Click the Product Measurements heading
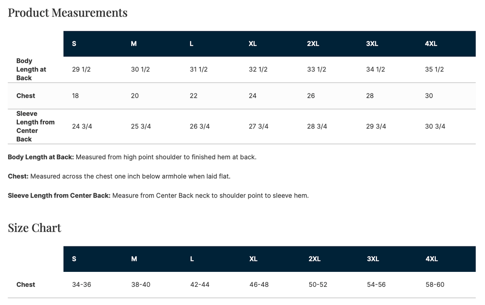 coord(67,13)
